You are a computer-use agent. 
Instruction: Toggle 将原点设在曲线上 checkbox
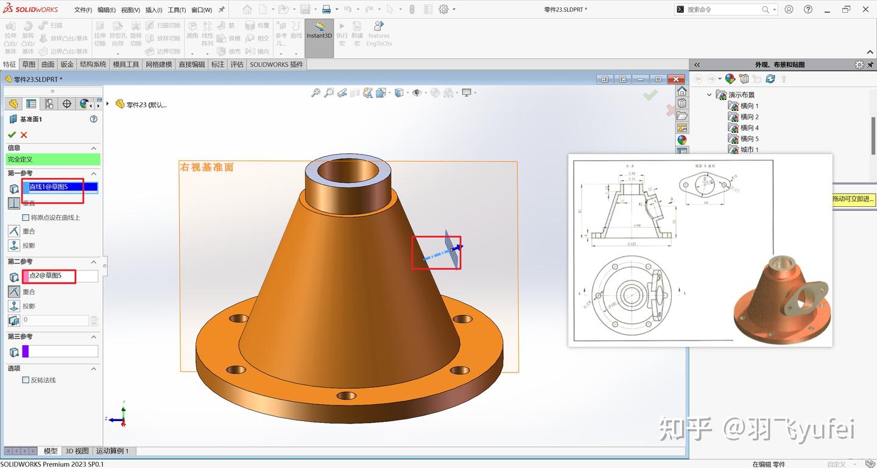[x=26, y=217]
